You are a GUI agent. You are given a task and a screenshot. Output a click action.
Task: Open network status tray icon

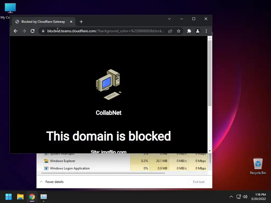[x=239, y=197]
